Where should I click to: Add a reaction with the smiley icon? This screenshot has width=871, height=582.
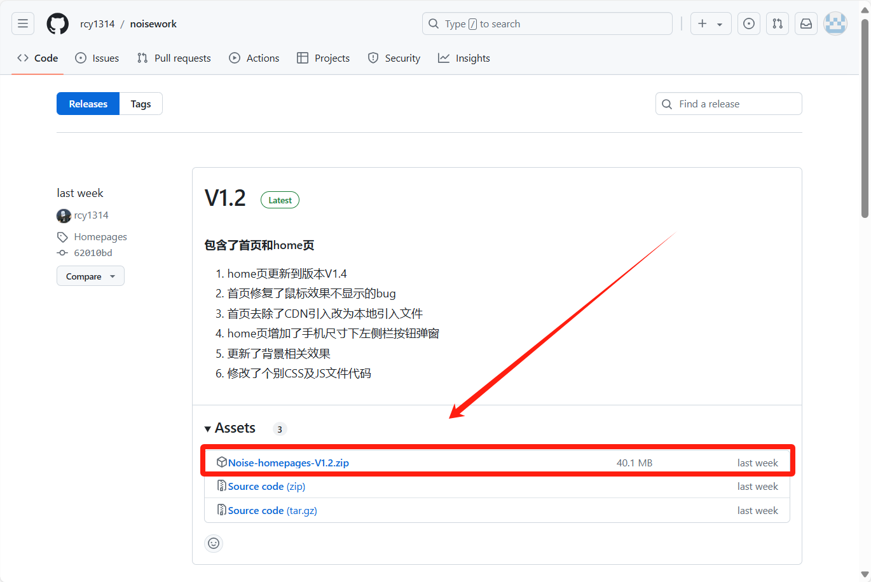(214, 543)
